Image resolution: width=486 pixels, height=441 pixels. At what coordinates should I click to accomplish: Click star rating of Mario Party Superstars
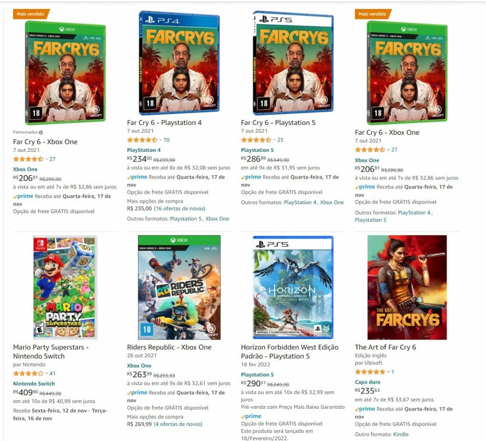coord(28,374)
